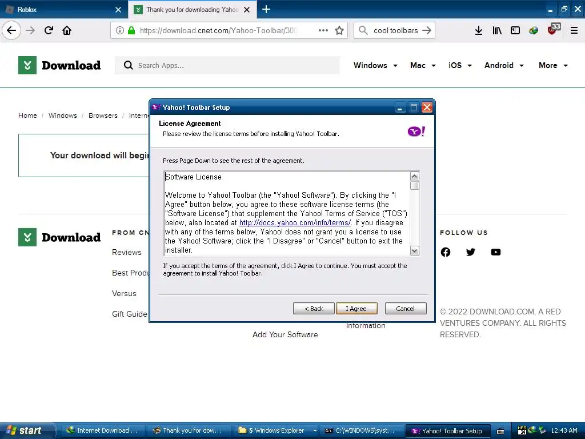Click the browser address bar URL
Image resolution: width=585 pixels, height=439 pixels.
[x=218, y=30]
